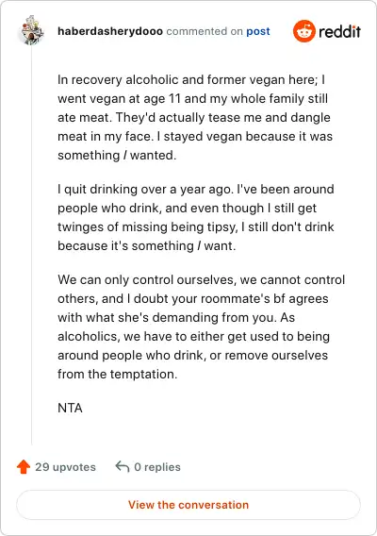Viewport: 377px width, 536px height.
Task: Click the orange upvote arrow icon
Action: (x=24, y=466)
